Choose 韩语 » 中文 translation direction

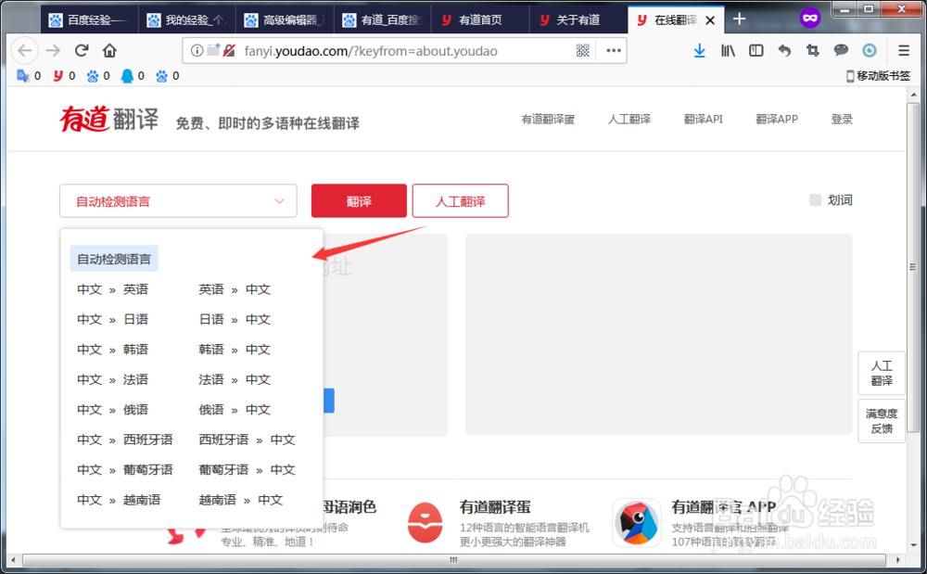coord(235,350)
